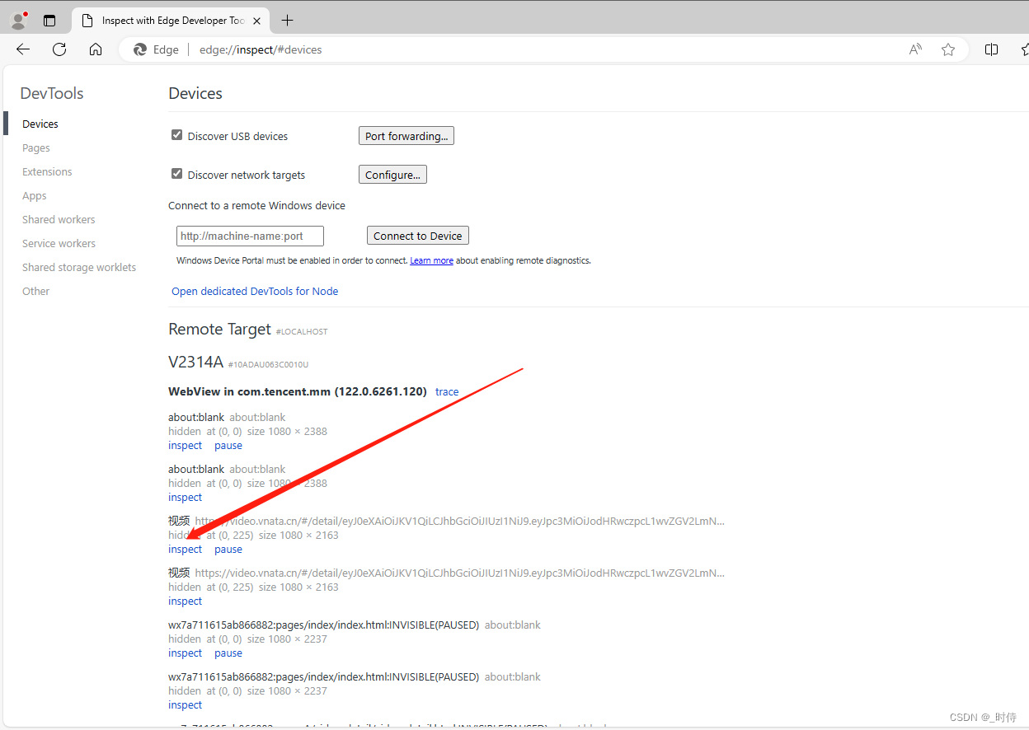Open split screen icon in toolbar
Screen dimensions: 1029x730
tap(992, 49)
